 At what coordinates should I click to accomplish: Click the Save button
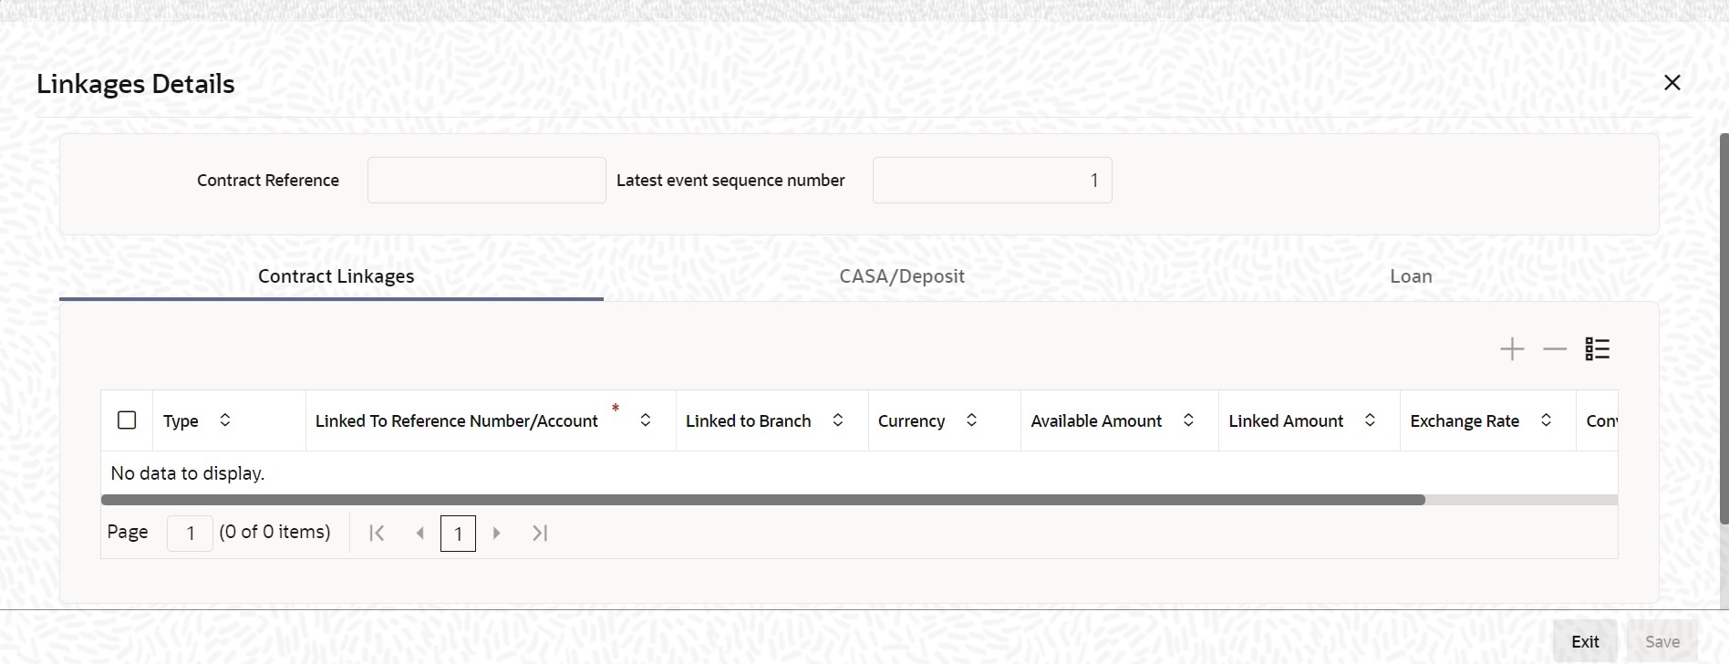pos(1662,641)
